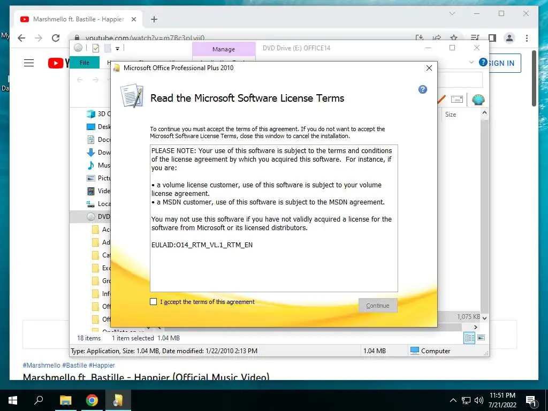Tick the 'I accept the terms' checkbox
This screenshot has width=548, height=411.
[x=154, y=302]
